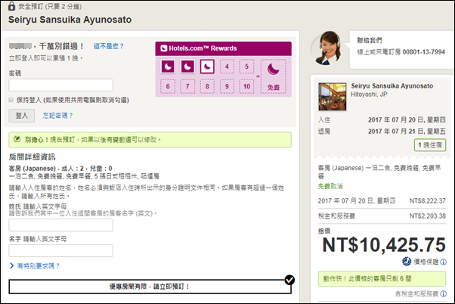
Task: Click the booking phone number 00801-13-7994
Action: click(x=424, y=52)
